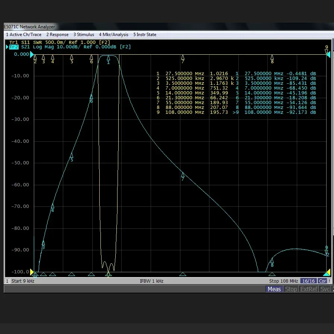Open the 3 Stimulus menu

(84, 35)
